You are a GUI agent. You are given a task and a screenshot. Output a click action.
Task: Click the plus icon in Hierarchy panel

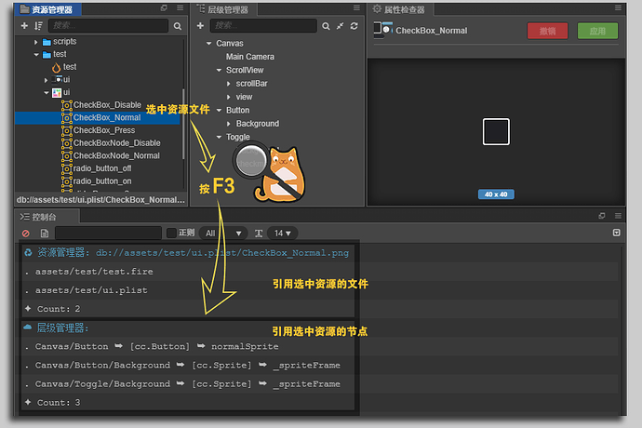(200, 26)
